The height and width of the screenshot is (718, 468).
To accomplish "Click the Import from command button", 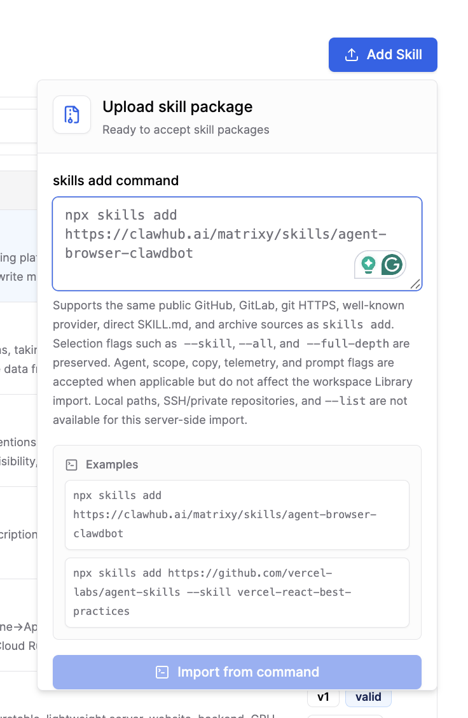I will tap(237, 672).
